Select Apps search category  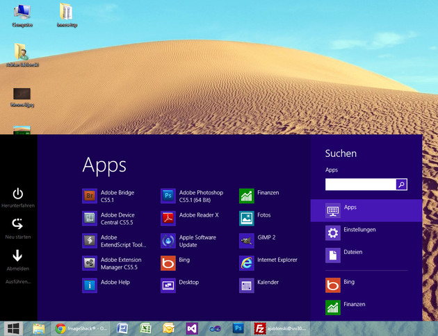[x=366, y=210]
